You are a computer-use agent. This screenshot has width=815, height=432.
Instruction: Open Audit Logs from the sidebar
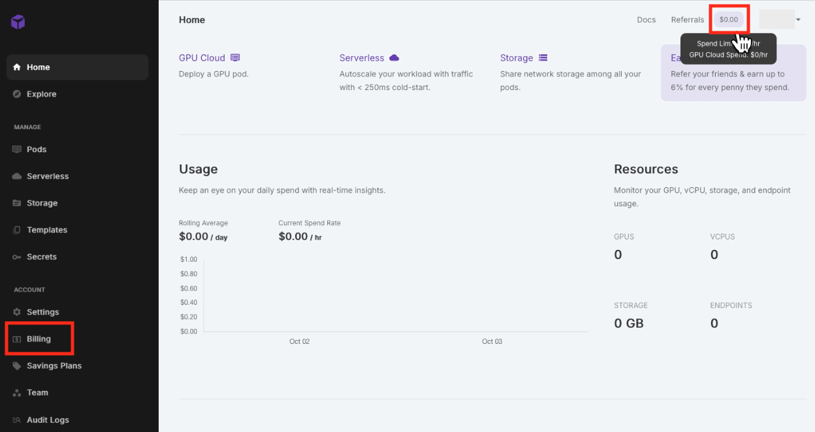47,420
